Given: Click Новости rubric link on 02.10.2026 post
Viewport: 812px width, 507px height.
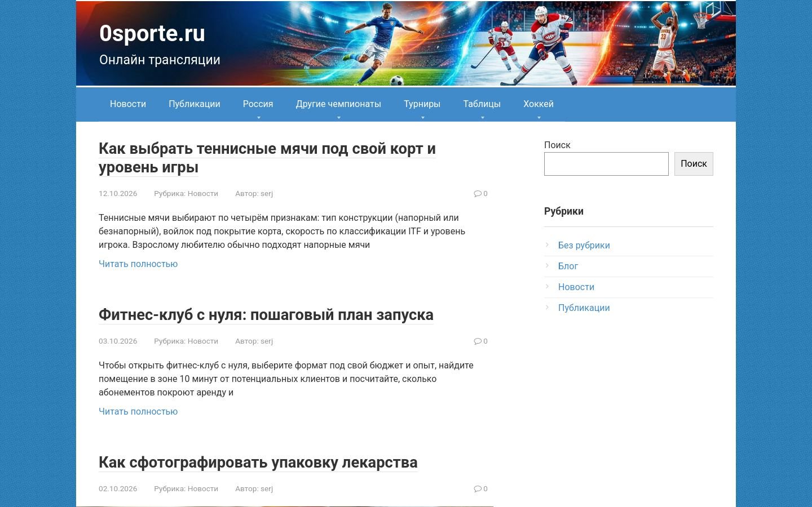Looking at the screenshot, I should [203, 488].
